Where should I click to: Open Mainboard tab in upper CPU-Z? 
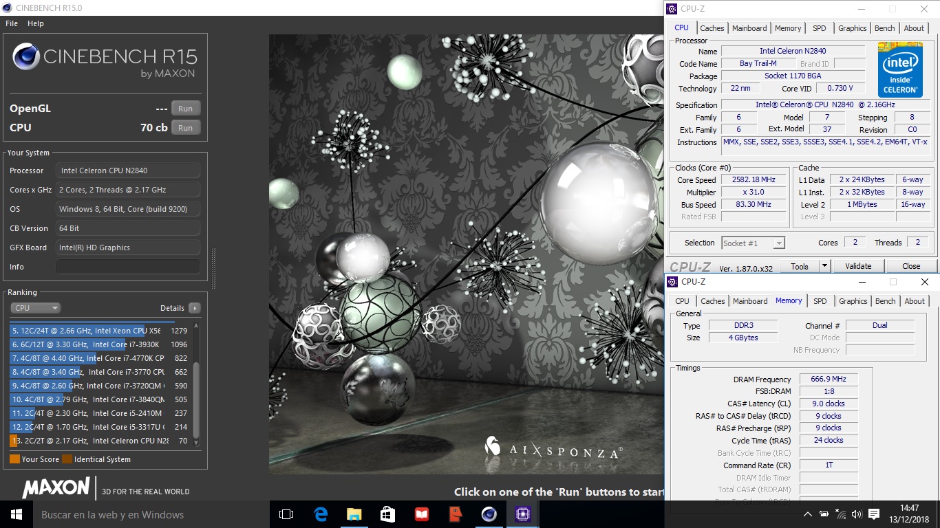pos(749,28)
